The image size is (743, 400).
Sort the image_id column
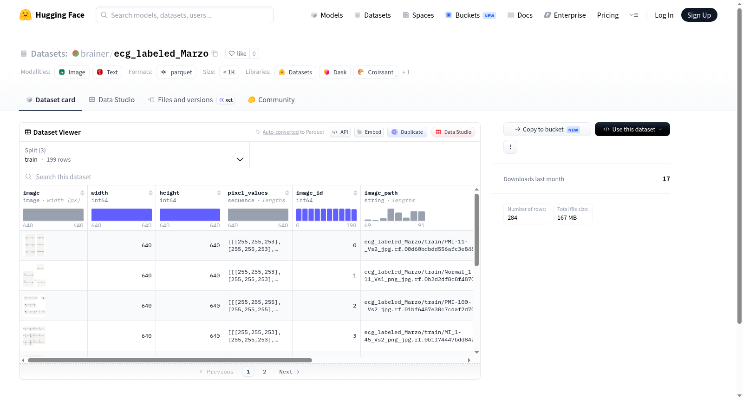tap(355, 193)
